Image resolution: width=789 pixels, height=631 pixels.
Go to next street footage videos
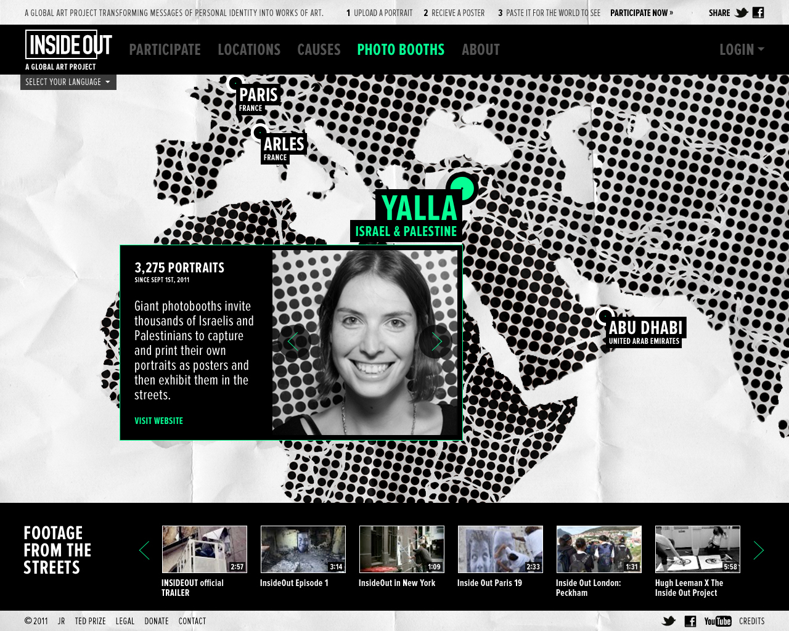tap(759, 550)
